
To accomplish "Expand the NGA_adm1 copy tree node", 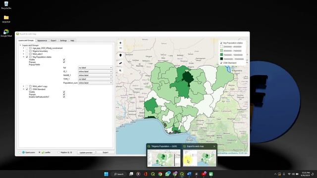I will click(x=23, y=87).
